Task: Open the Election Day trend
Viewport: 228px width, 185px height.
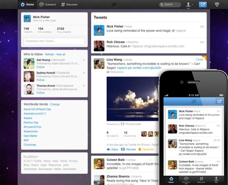Action: pos(31,123)
